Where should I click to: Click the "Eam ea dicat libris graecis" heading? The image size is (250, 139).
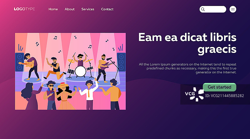click(x=187, y=44)
